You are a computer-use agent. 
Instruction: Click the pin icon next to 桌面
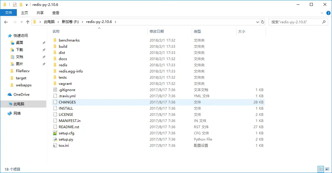tap(44, 43)
